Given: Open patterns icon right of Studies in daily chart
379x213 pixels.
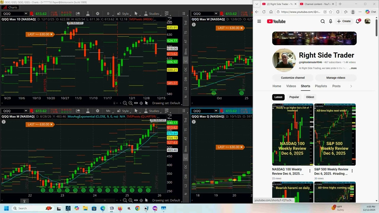Looking at the screenshot, I should (x=167, y=14).
